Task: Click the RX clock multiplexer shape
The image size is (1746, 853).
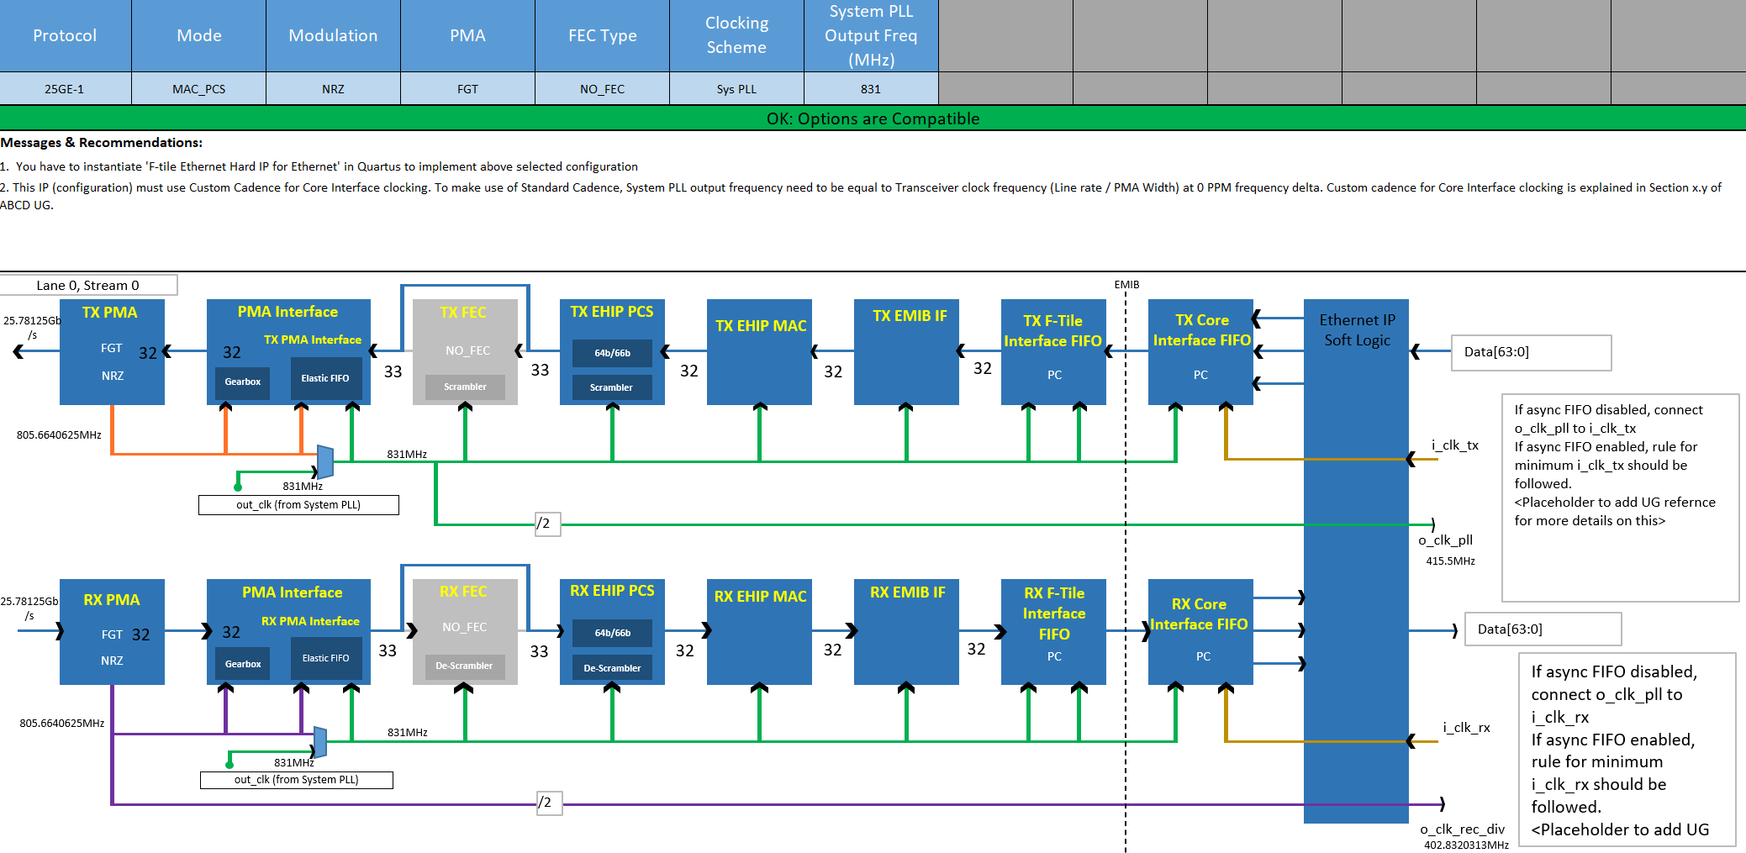Action: tap(319, 742)
